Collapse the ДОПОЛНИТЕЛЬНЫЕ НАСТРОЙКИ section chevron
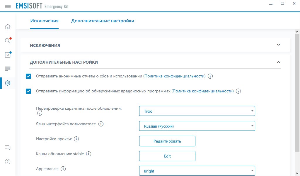Image resolution: width=300 pixels, height=176 pixels. coord(278,62)
